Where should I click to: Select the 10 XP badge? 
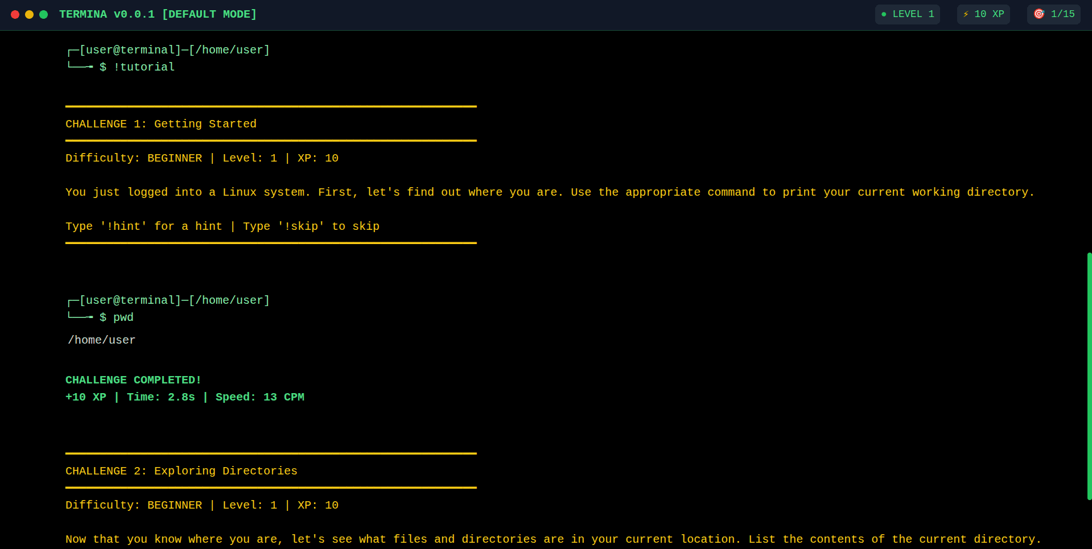point(983,14)
